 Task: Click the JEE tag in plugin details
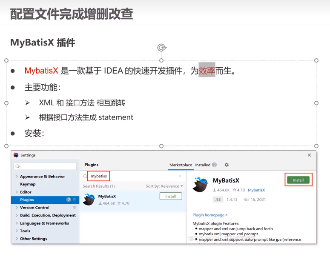tap(218, 200)
